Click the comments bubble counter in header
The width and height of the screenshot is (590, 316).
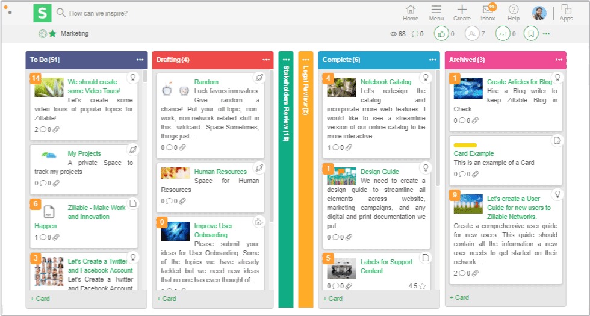[417, 34]
